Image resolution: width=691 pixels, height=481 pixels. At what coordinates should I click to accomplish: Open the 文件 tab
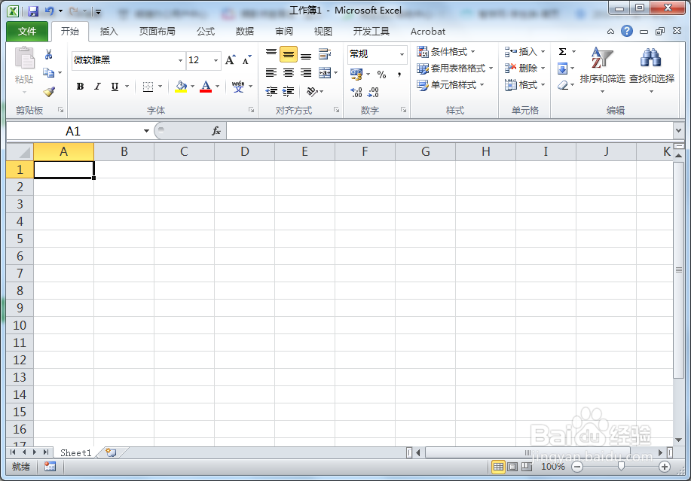[x=27, y=32]
